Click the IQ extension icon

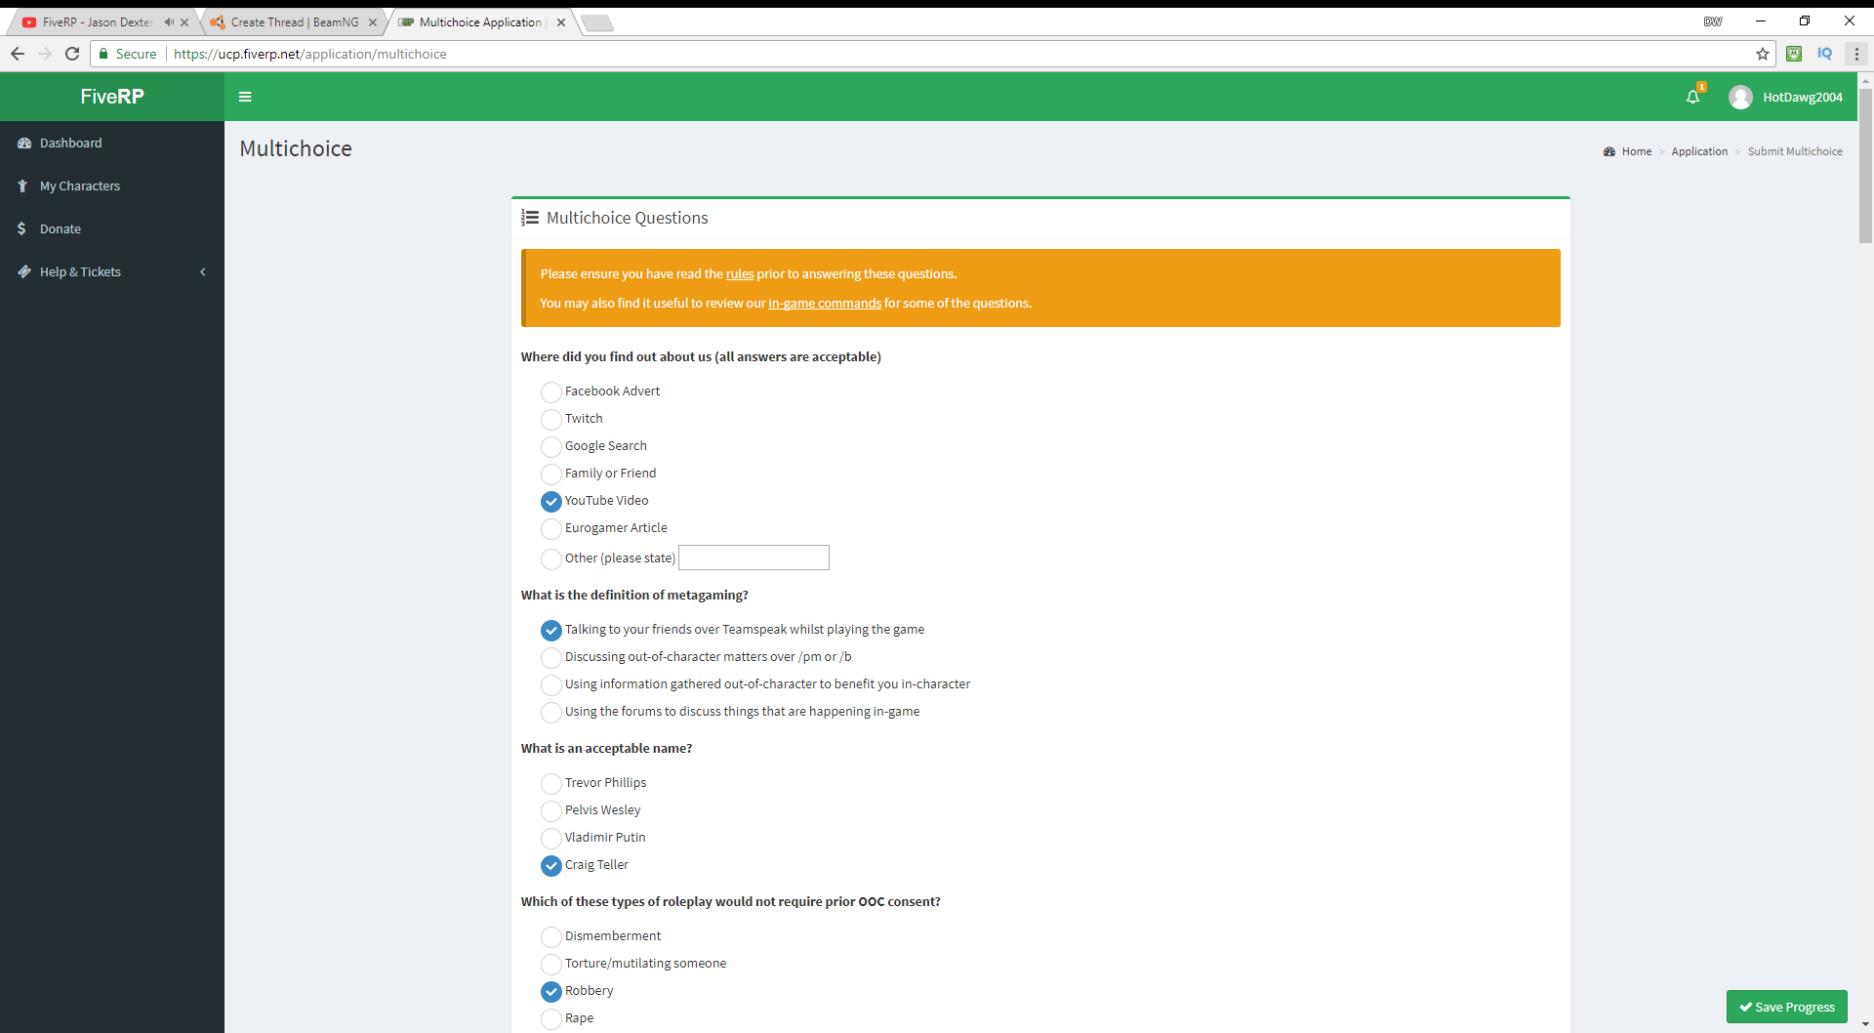[x=1824, y=54]
